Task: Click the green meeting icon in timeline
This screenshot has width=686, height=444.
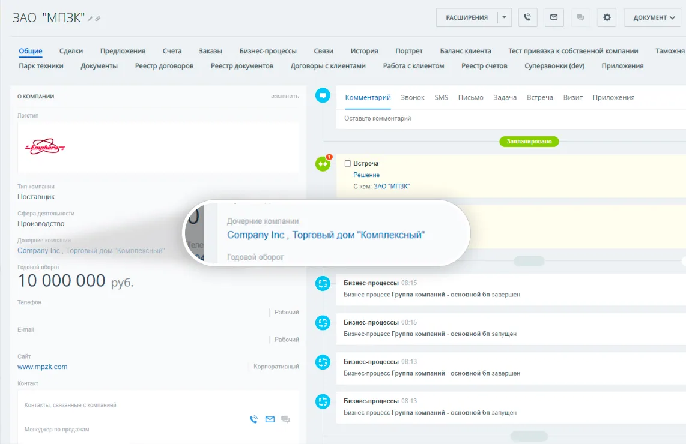Action: coord(323,164)
